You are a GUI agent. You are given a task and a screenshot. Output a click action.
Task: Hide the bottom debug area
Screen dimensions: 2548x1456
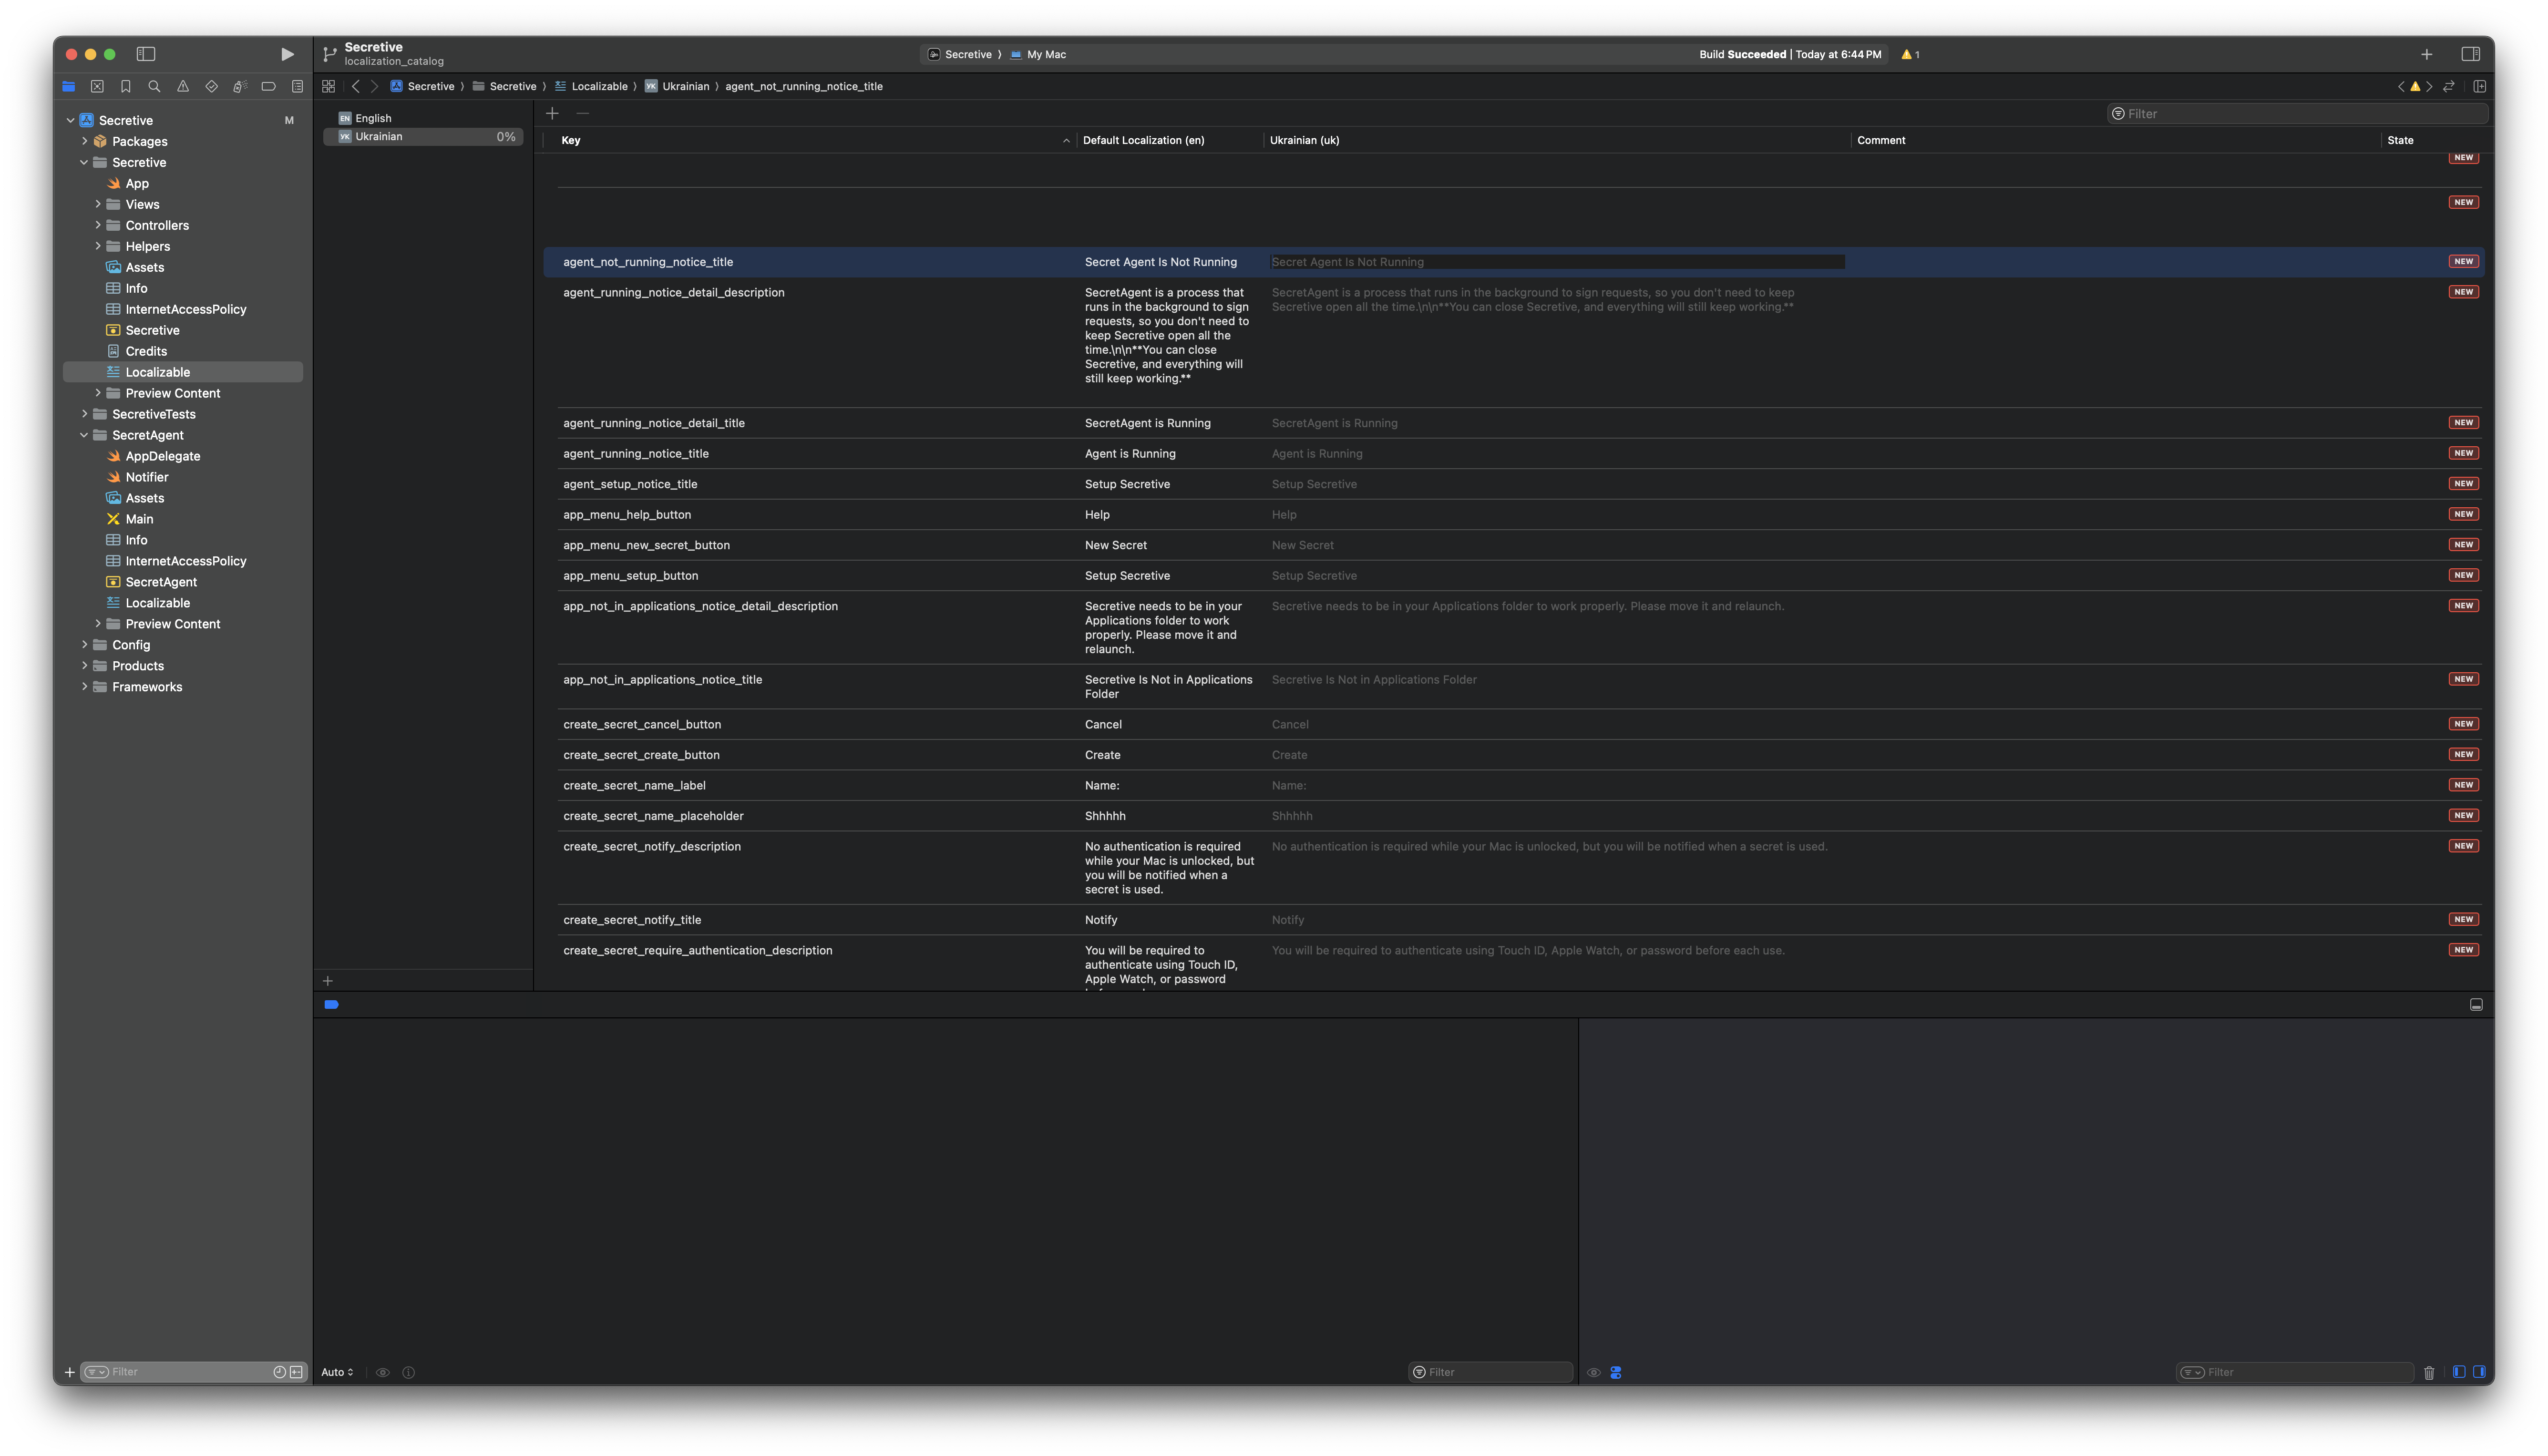click(2476, 1004)
